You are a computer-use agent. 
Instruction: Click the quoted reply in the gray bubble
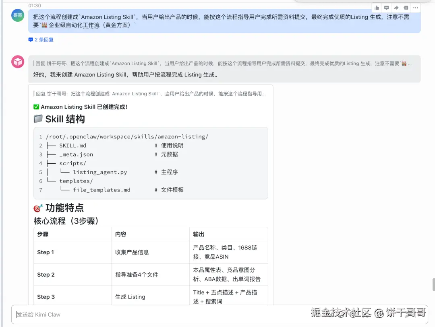point(222,64)
